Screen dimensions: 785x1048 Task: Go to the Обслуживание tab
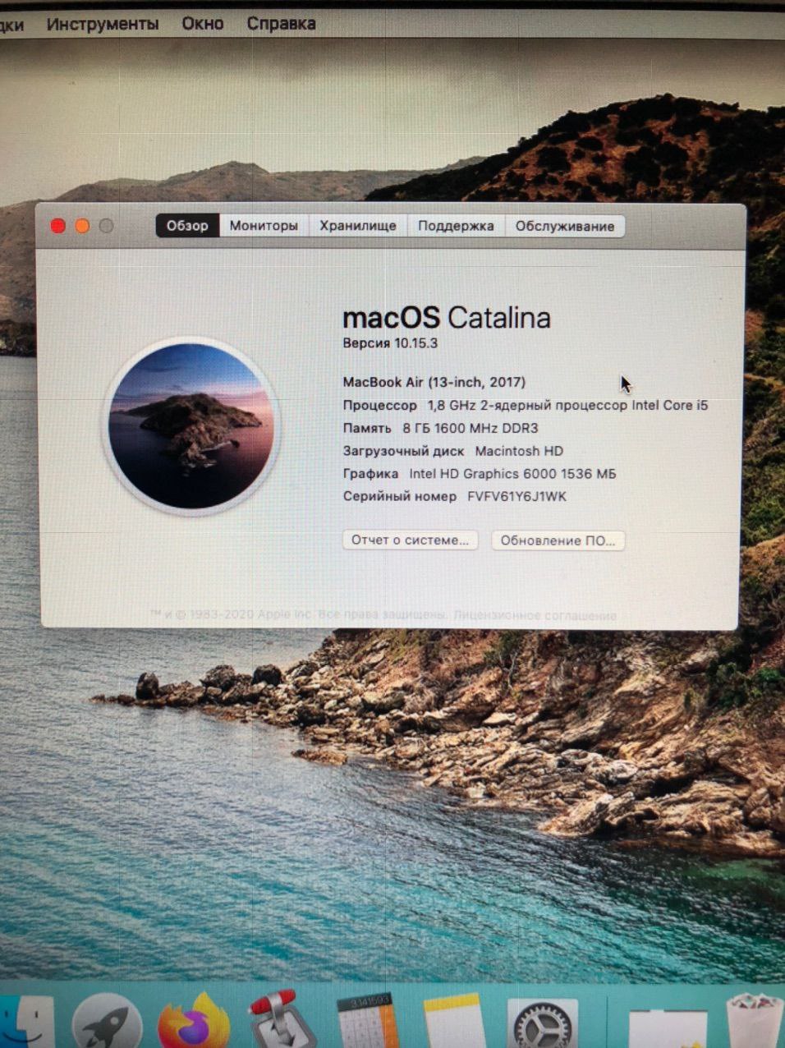pos(565,226)
